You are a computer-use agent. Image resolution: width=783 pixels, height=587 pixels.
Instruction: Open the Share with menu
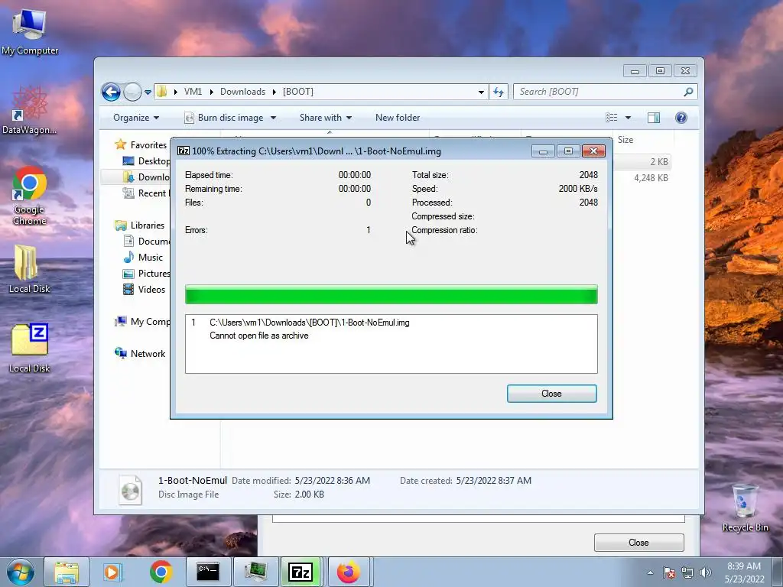point(326,118)
